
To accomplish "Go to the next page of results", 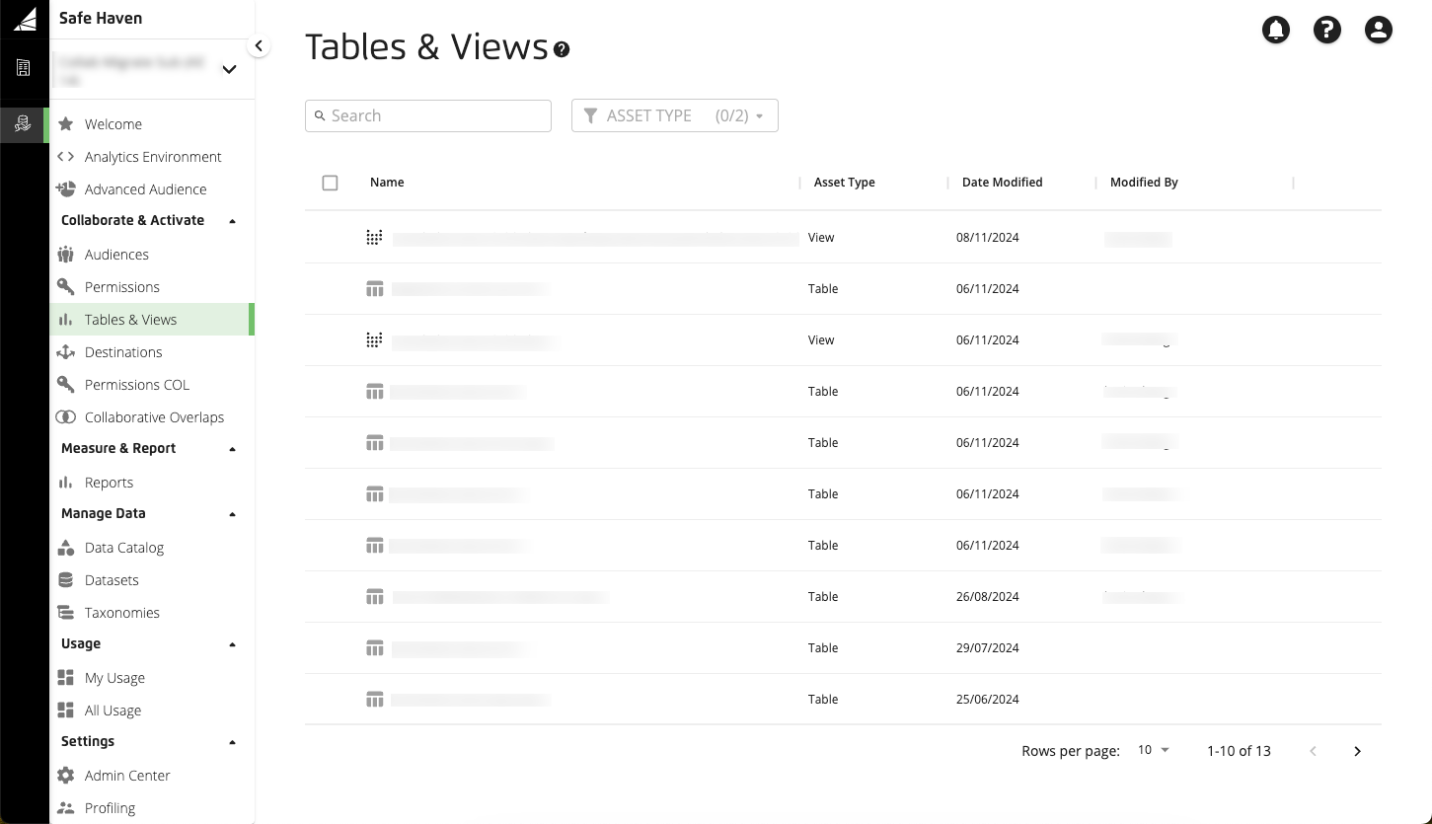I will tap(1357, 751).
